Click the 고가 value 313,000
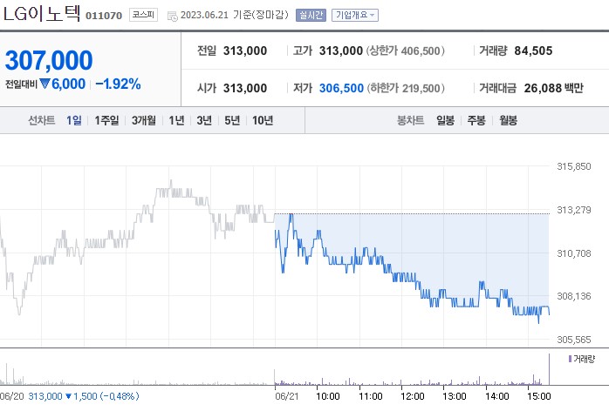The width and height of the screenshot is (609, 411). (341, 51)
